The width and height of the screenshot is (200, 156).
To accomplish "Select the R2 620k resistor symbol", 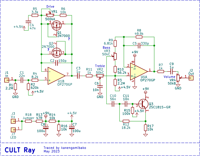I will (x=28, y=87).
